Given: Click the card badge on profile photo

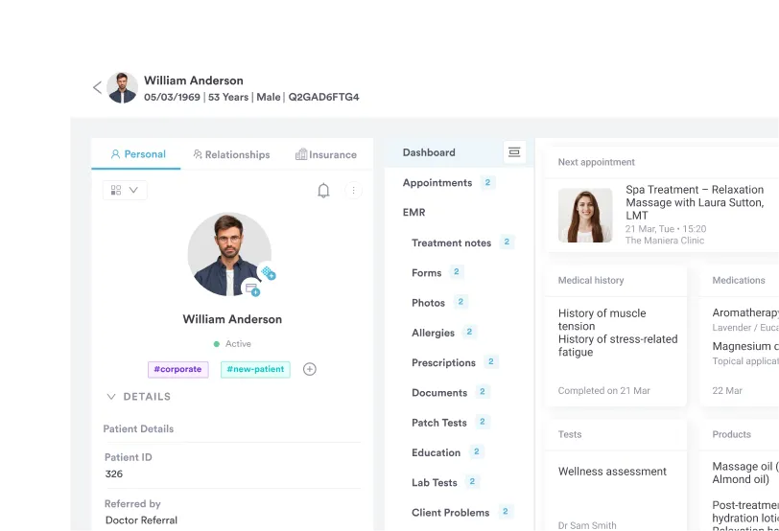Looking at the screenshot, I should coord(251,288).
